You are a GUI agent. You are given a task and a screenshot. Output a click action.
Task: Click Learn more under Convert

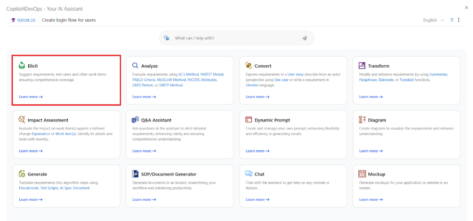coord(257,97)
